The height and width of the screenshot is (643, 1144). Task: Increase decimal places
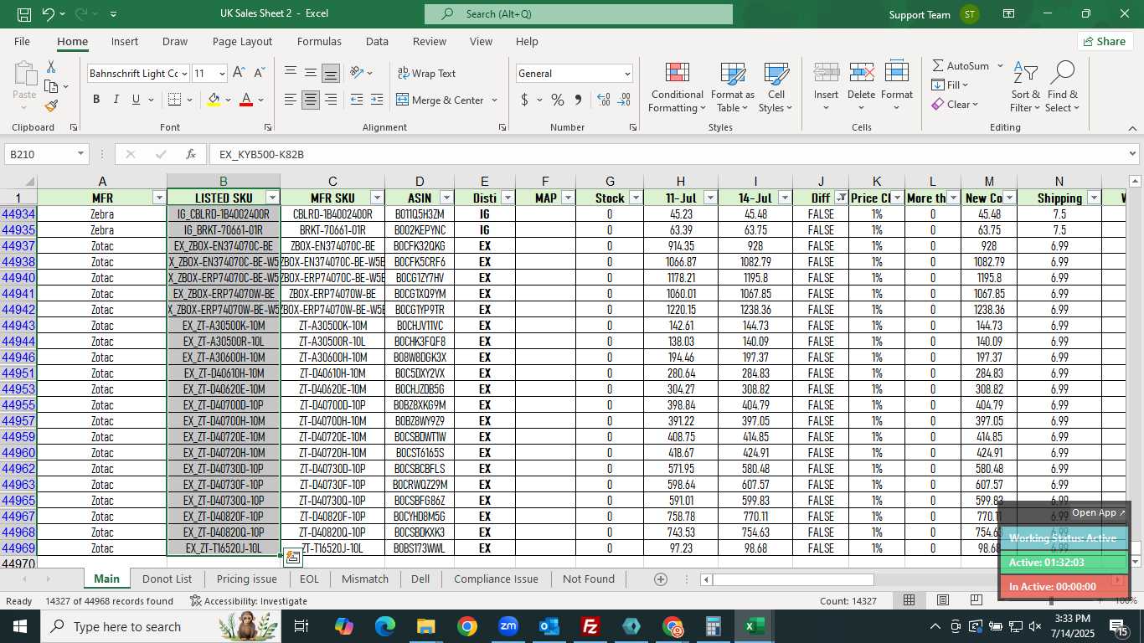604,100
